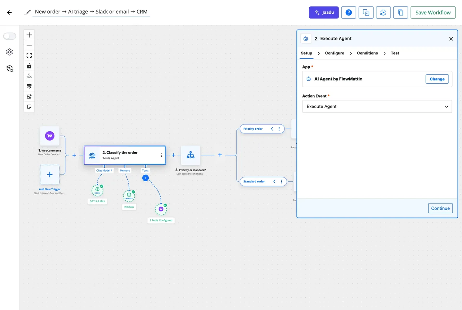Toggle the canvas lock icon
Viewport: 462px width, 310px height.
[29, 66]
